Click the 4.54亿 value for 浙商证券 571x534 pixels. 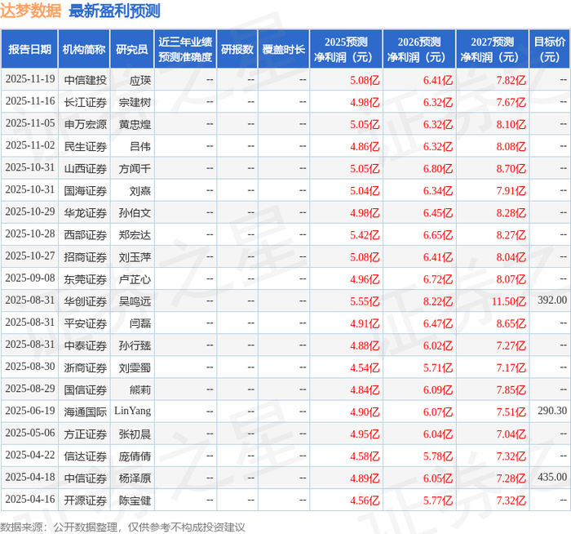[x=365, y=367]
